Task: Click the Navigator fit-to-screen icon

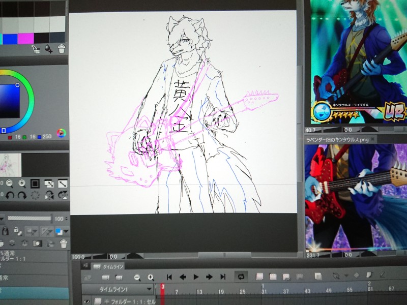Action: pyautogui.click(x=49, y=184)
